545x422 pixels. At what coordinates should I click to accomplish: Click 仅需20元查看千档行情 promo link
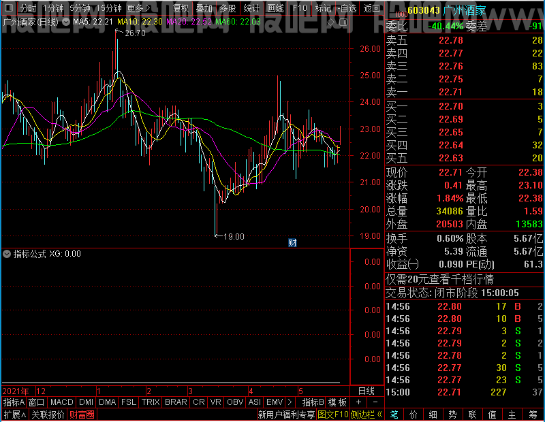click(x=440, y=279)
